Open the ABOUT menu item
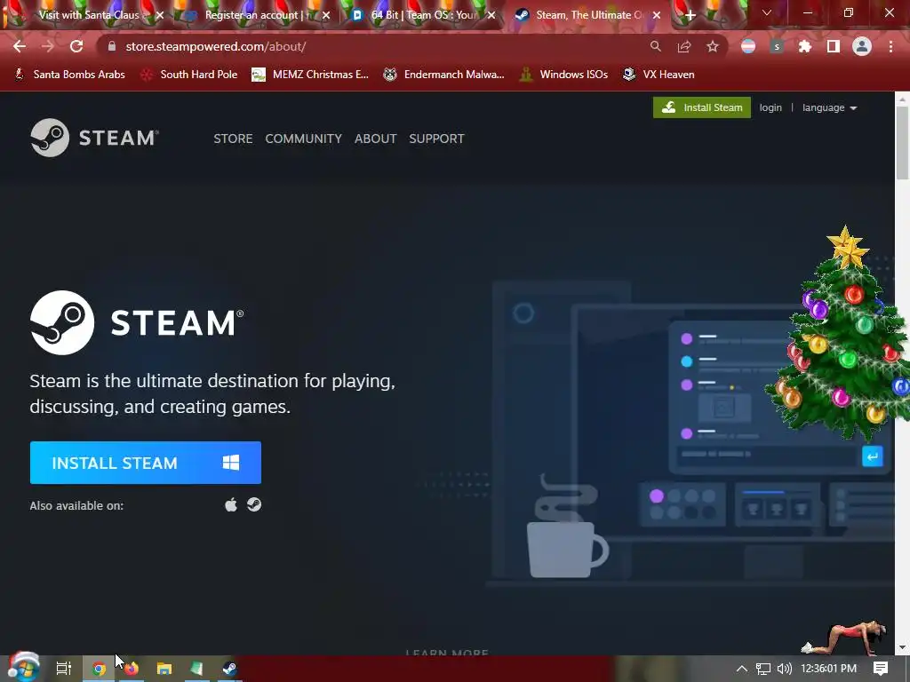 [x=376, y=139]
